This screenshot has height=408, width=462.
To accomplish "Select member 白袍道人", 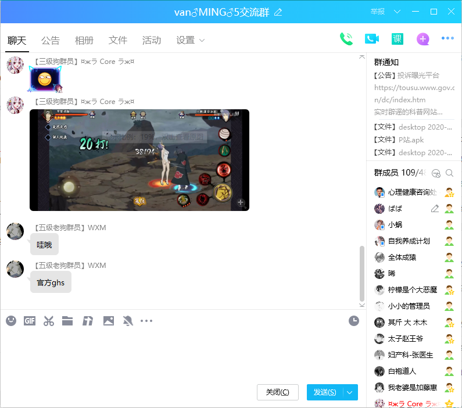I will tap(414, 371).
